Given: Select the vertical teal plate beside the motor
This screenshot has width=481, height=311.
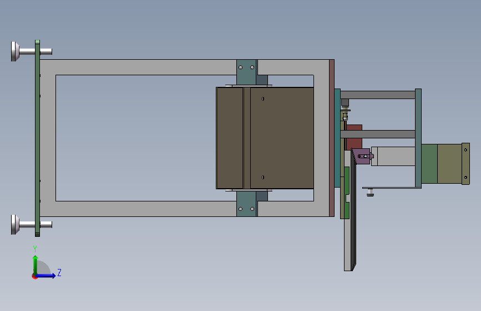Looking at the screenshot, I should (418, 138).
